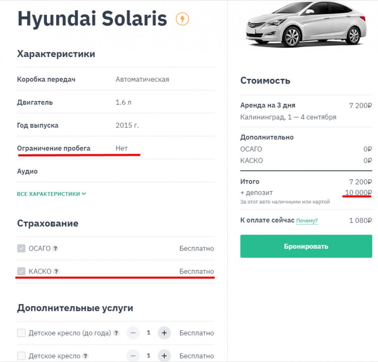Click the Hyundai Solaris car image

click(x=306, y=24)
